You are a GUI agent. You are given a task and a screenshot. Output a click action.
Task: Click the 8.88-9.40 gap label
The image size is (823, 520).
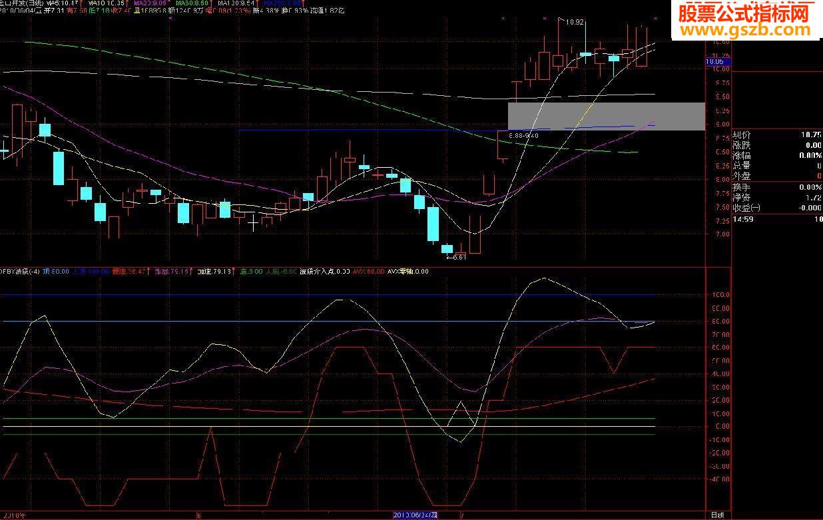pyautogui.click(x=523, y=136)
